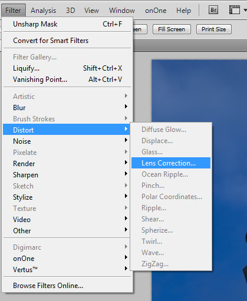Viewport: 247px width, 301px height.
Task: Open the Analysis menu
Action: coord(43,11)
